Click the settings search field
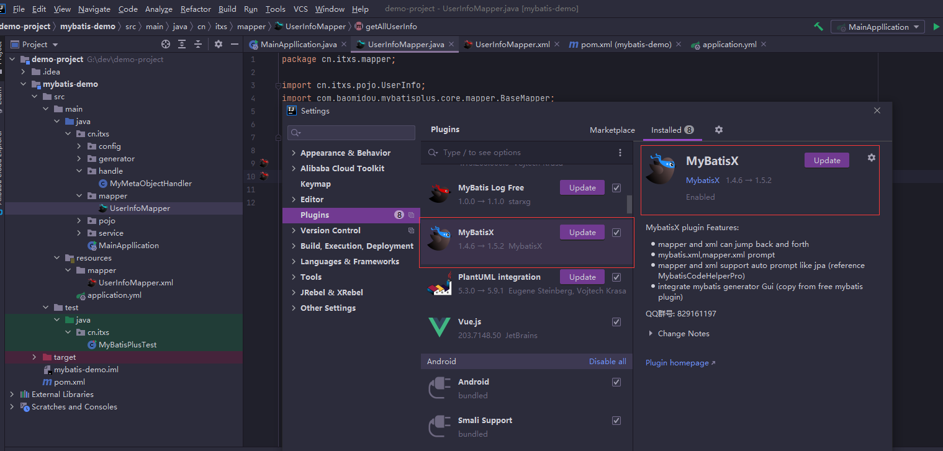The width and height of the screenshot is (943, 451). (351, 133)
